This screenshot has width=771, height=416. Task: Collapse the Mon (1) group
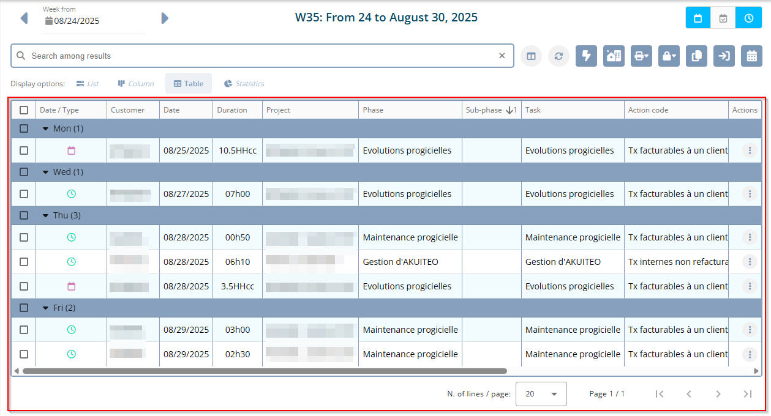coord(46,129)
